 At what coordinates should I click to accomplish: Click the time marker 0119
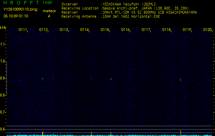[x=187, y=30]
